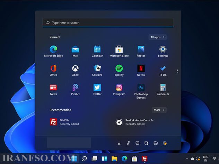Launch Netflix
219x164 pixels.
141,70
